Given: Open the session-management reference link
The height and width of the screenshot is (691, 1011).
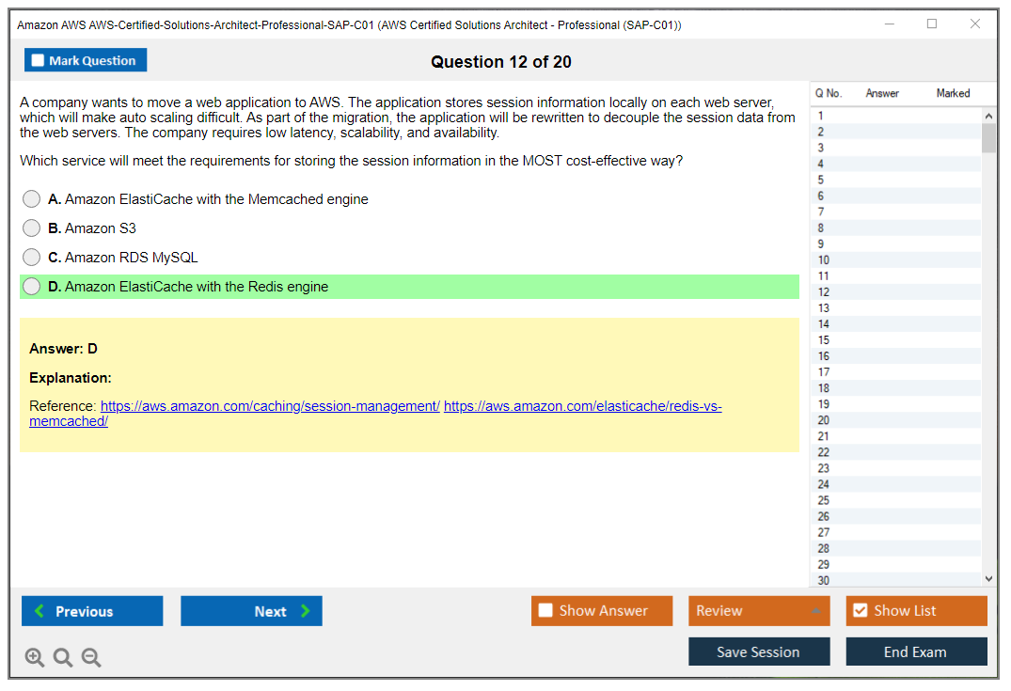Looking at the screenshot, I should [270, 406].
